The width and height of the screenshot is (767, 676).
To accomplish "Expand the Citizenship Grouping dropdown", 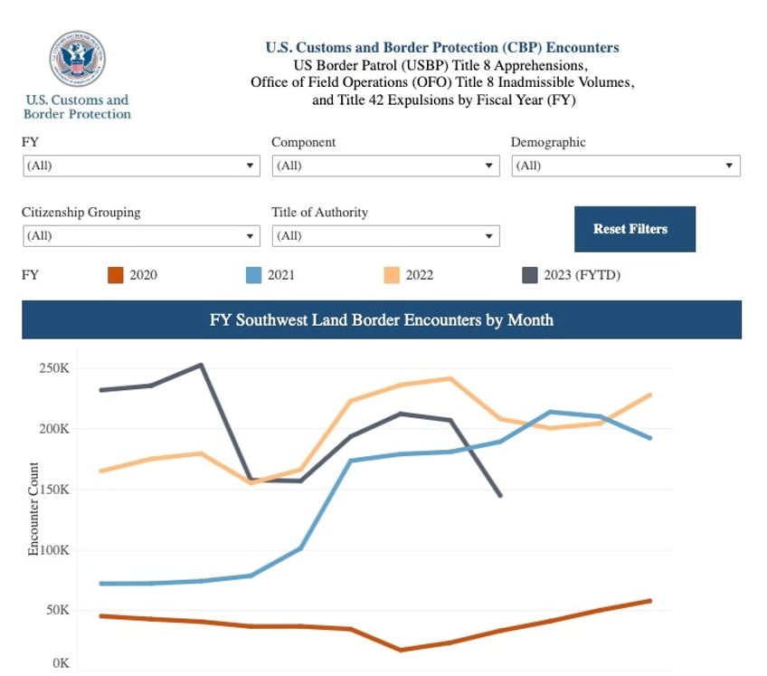I will [x=140, y=236].
